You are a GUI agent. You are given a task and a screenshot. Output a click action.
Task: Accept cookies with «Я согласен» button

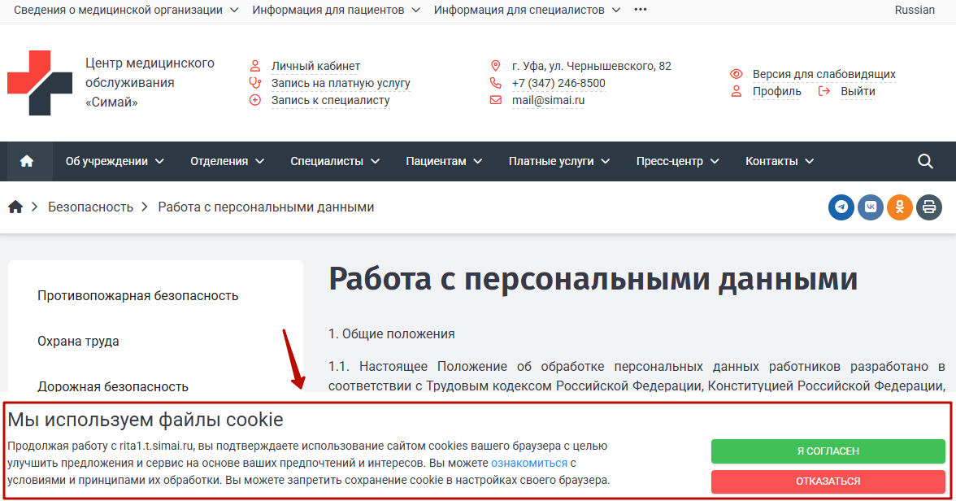click(x=828, y=451)
